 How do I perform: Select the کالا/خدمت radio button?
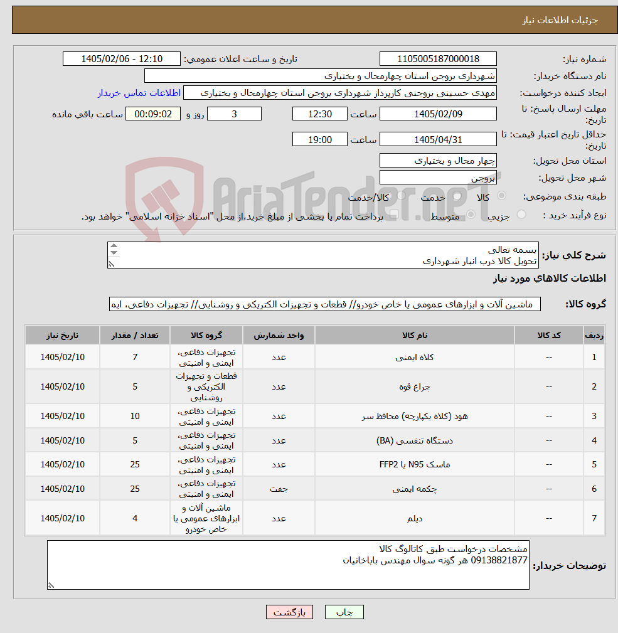pyautogui.click(x=402, y=196)
